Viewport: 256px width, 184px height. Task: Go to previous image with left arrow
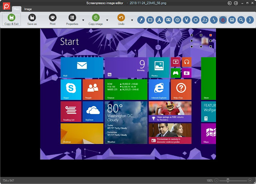pos(230,3)
